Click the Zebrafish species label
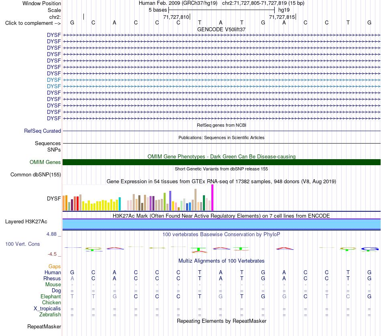The width and height of the screenshot is (381, 336). click(50, 315)
